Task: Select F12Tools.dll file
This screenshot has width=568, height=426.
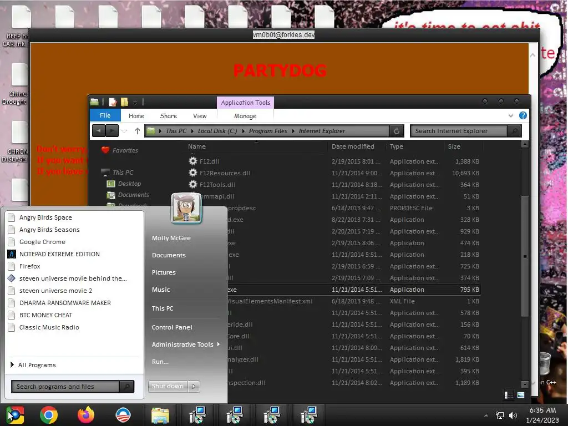Action: point(217,185)
